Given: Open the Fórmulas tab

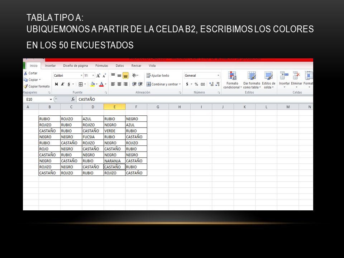Looking at the screenshot, I should click(102, 66).
